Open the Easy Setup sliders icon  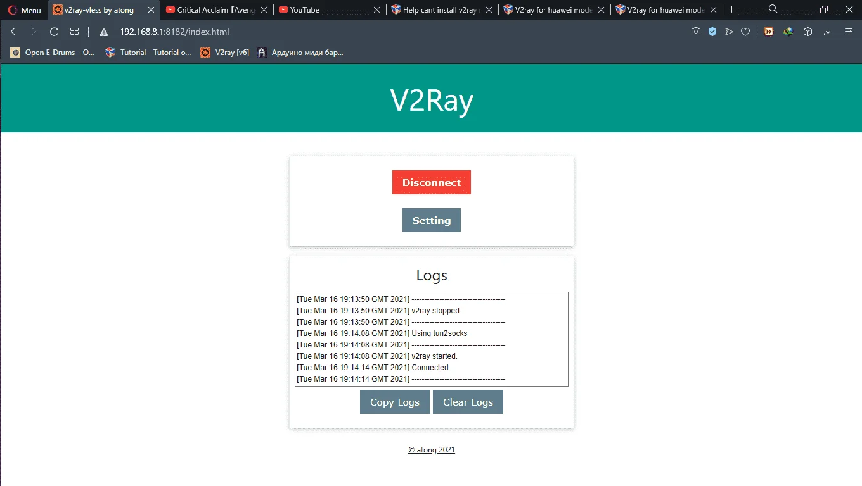coord(849,32)
